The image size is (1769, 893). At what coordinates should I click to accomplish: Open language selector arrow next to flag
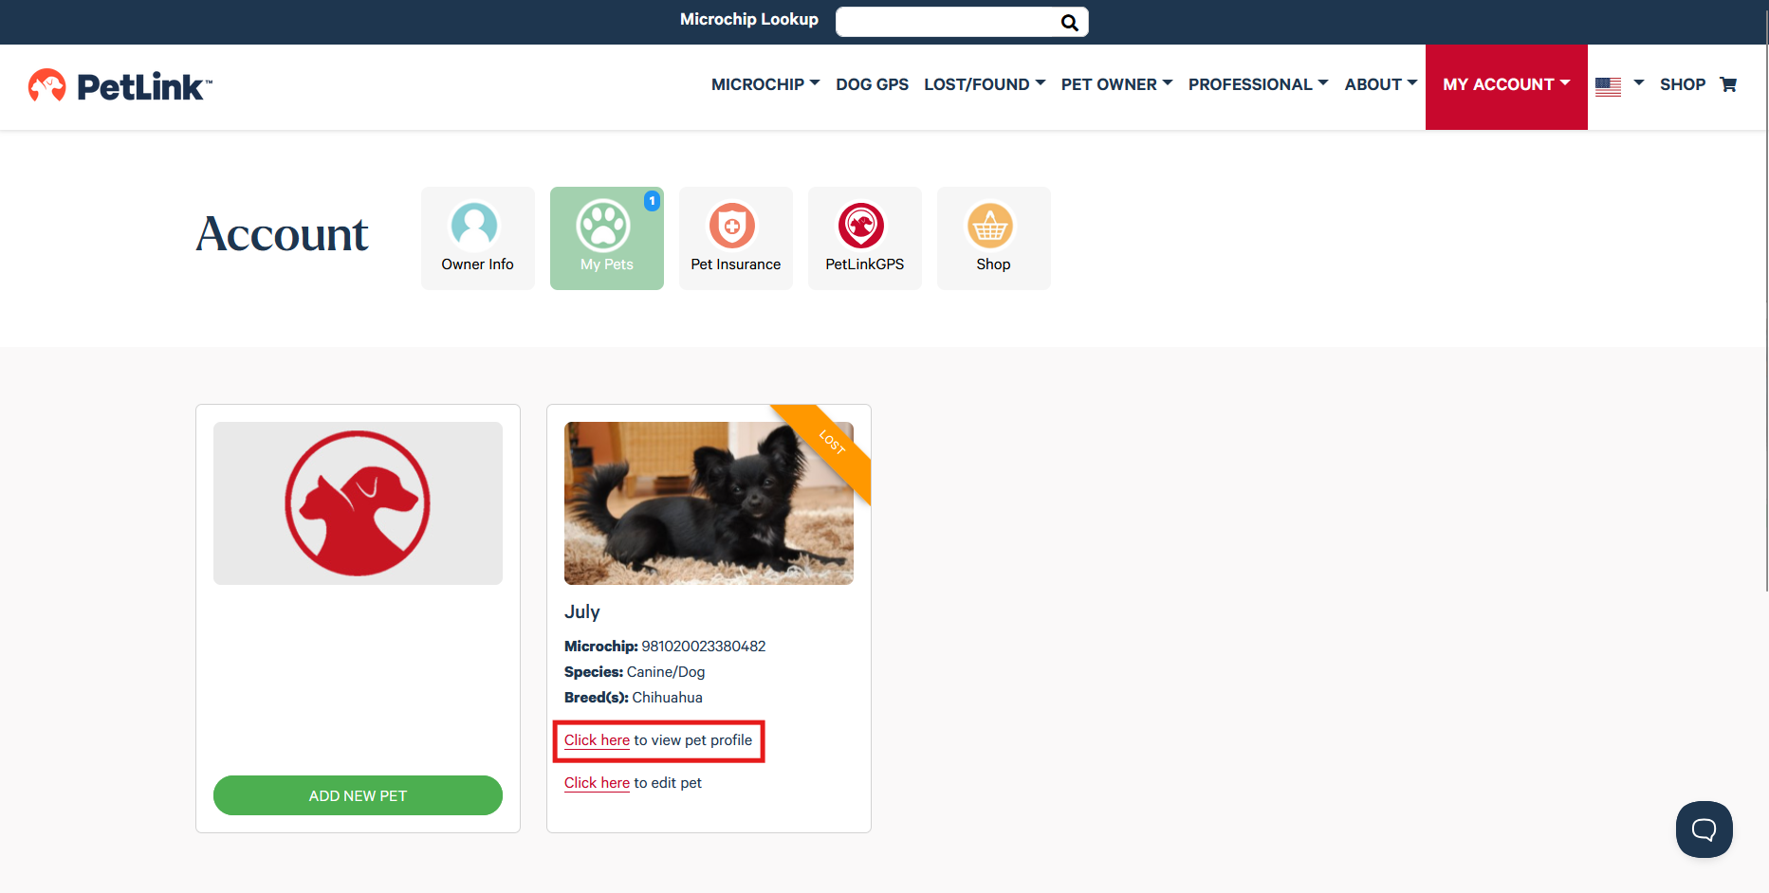tap(1639, 83)
